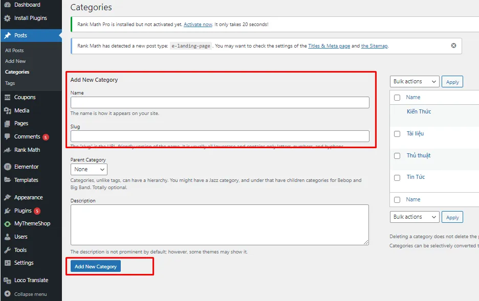Click the MyThemeShop refresh icon

pyautogui.click(x=7, y=224)
